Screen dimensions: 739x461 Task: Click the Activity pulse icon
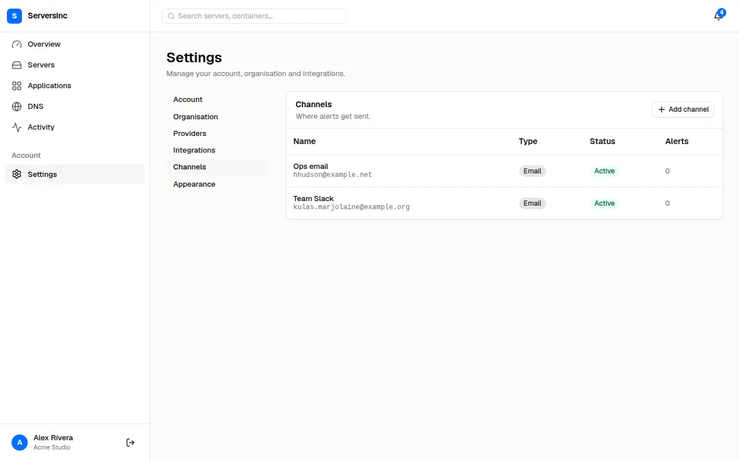point(17,127)
